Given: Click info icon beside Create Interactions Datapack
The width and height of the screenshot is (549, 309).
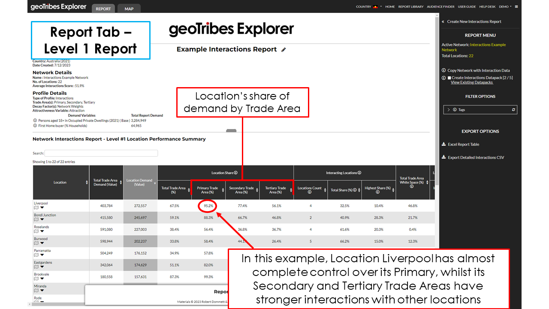Looking at the screenshot, I should 444,78.
